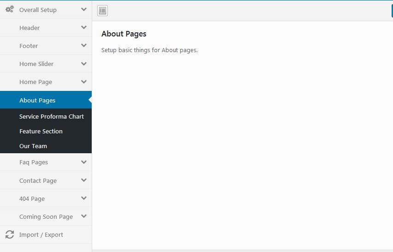Image resolution: width=393 pixels, height=252 pixels.
Task: Expand the Header section chevron
Action: click(x=83, y=28)
